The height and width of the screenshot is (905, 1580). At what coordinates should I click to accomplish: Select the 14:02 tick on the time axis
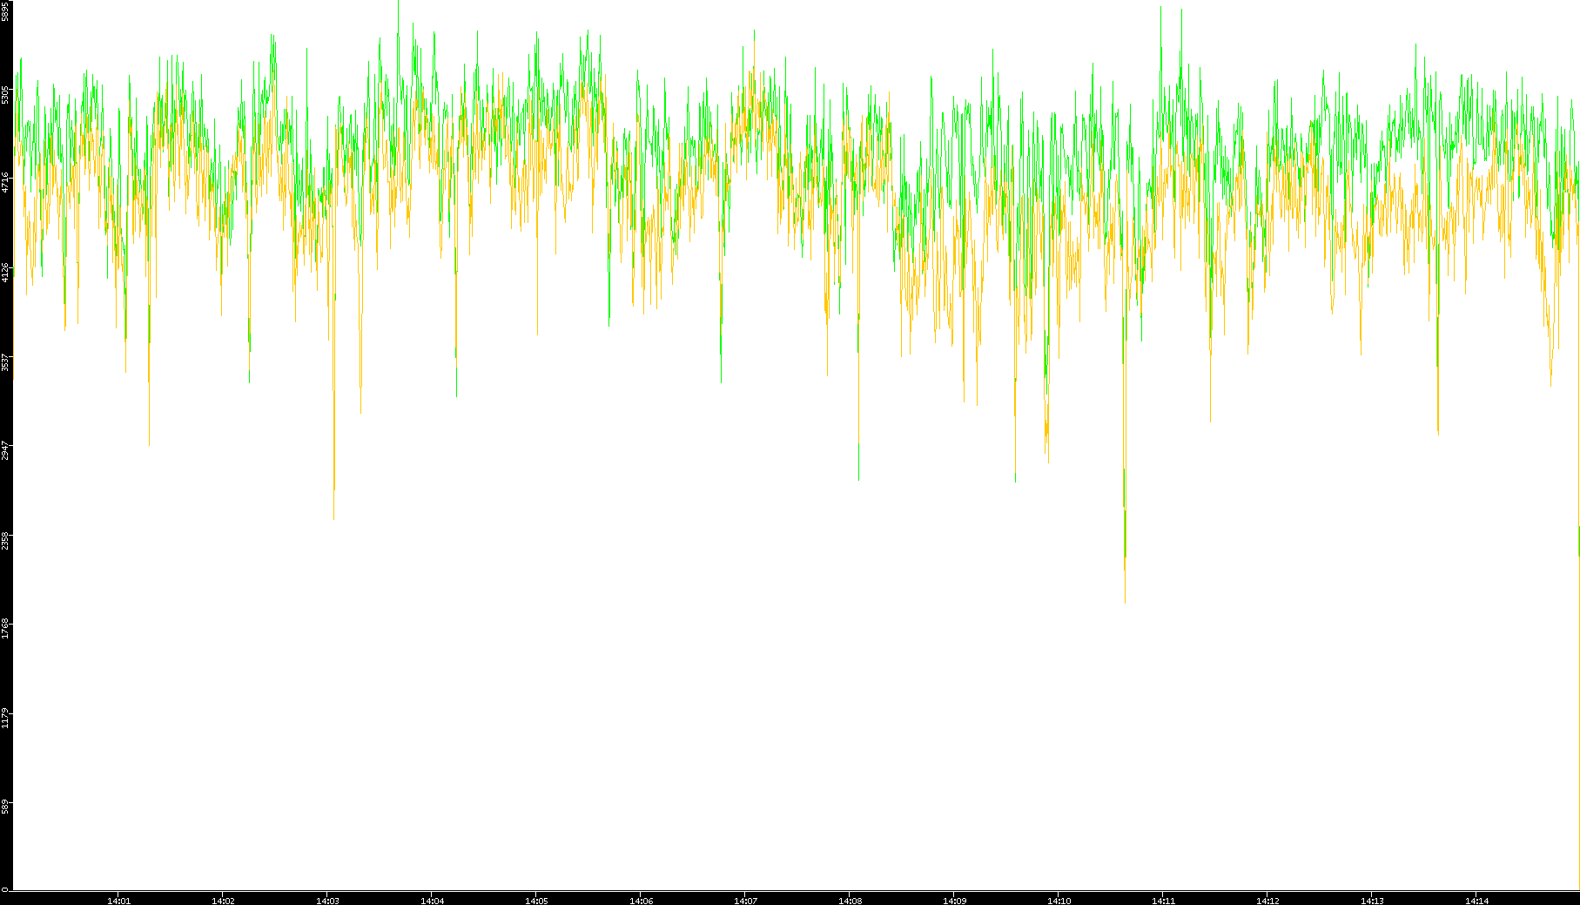223,901
